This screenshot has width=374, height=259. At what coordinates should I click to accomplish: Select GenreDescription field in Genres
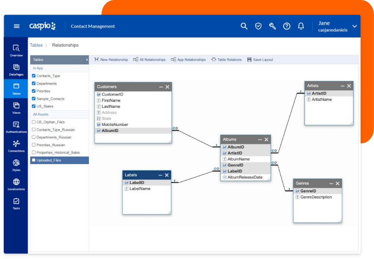click(317, 197)
